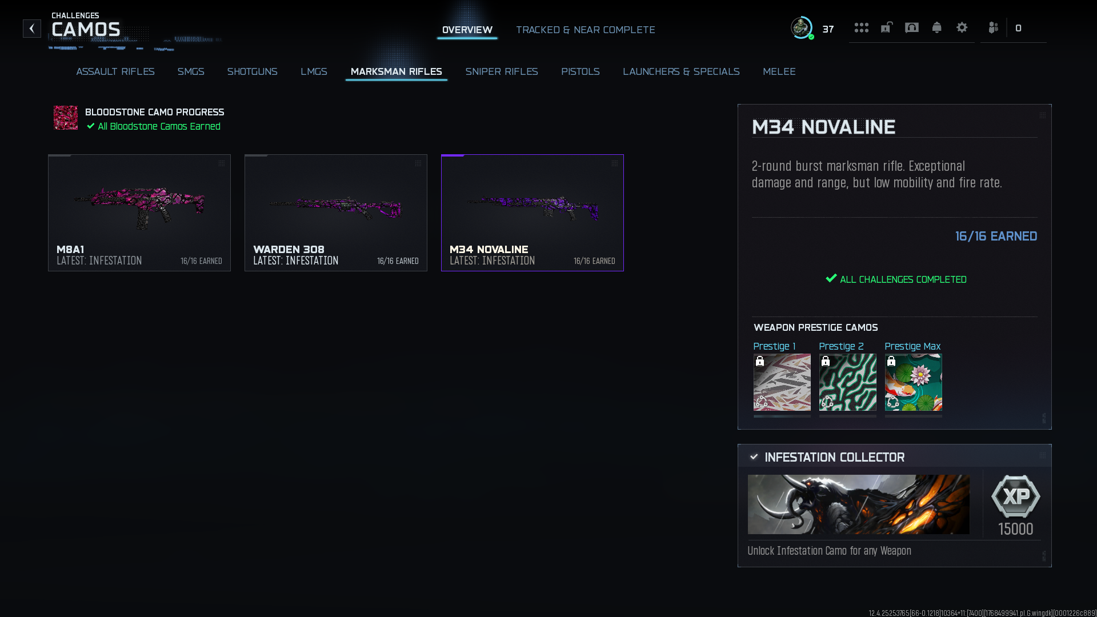Open the headset voice chat icon
This screenshot has height=617, width=1097.
(x=911, y=28)
